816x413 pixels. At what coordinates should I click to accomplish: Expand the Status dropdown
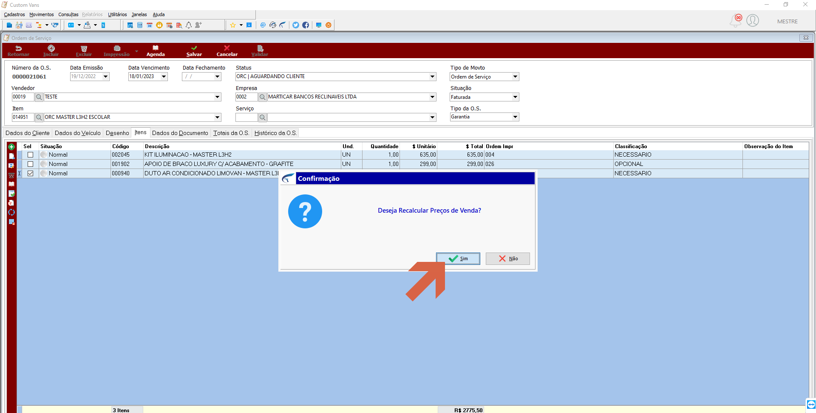(432, 77)
